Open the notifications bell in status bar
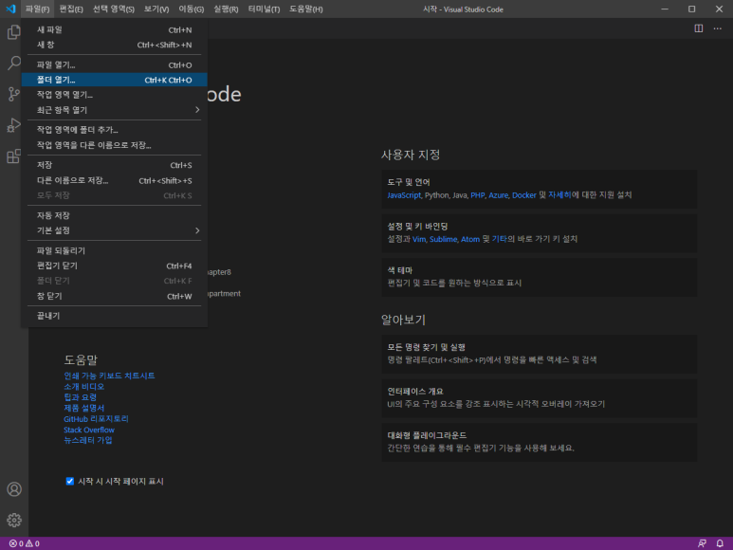Viewport: 733px width, 550px height. click(720, 543)
